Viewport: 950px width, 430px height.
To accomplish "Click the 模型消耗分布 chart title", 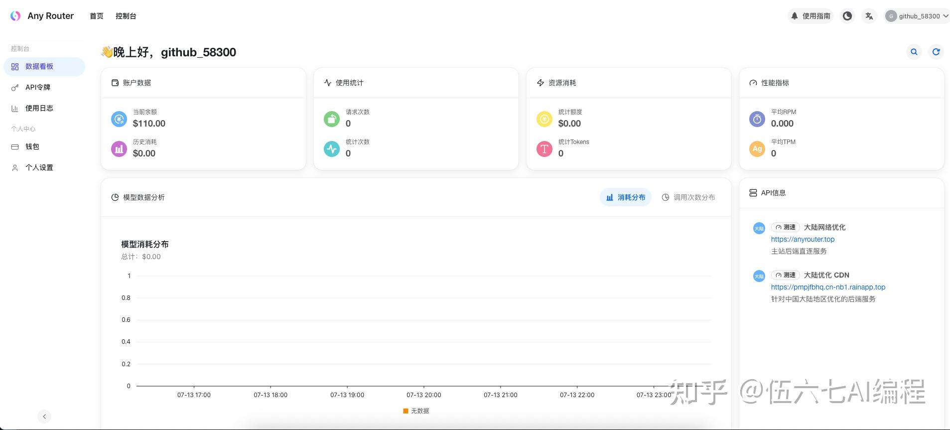I will pyautogui.click(x=145, y=244).
